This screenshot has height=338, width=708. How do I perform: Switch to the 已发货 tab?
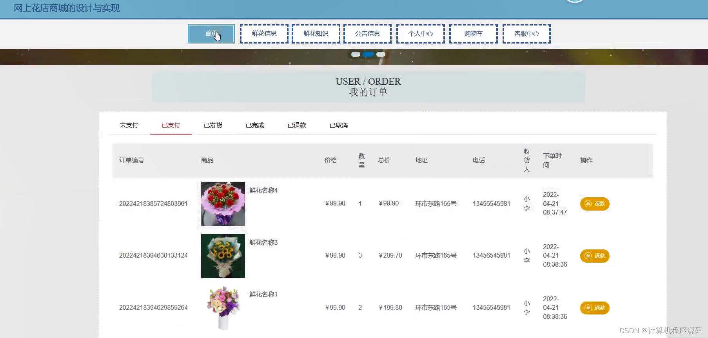coord(213,125)
